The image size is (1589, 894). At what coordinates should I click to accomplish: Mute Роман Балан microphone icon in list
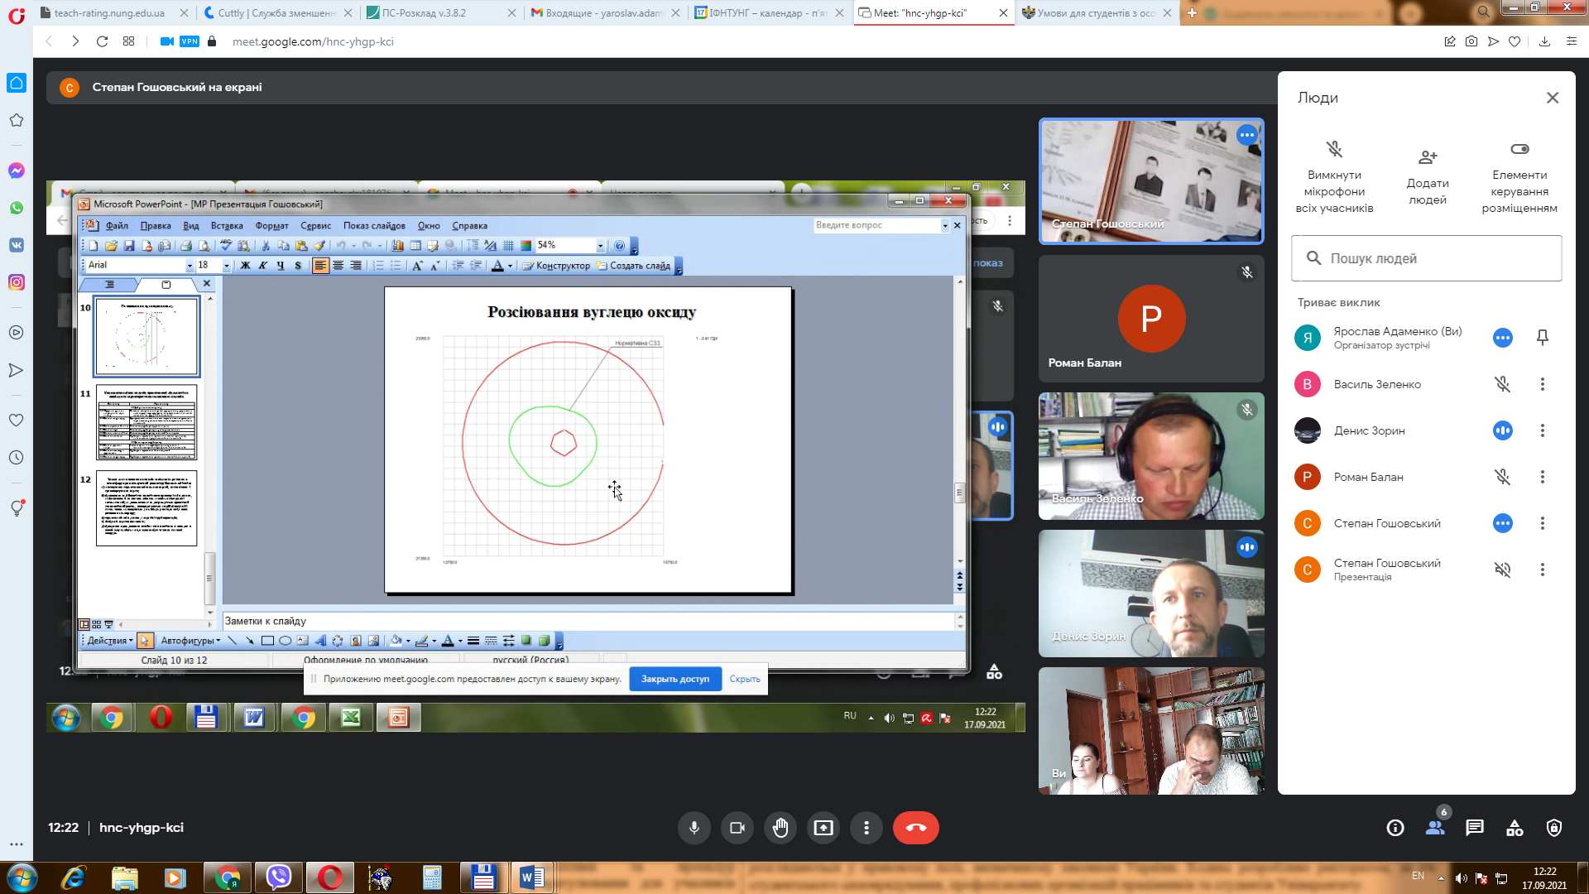tap(1503, 477)
